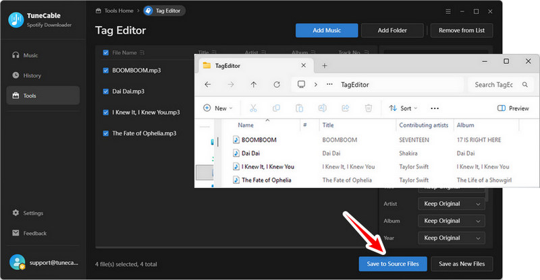Click the Album column header in Explorer
540x280 pixels.
[465, 125]
